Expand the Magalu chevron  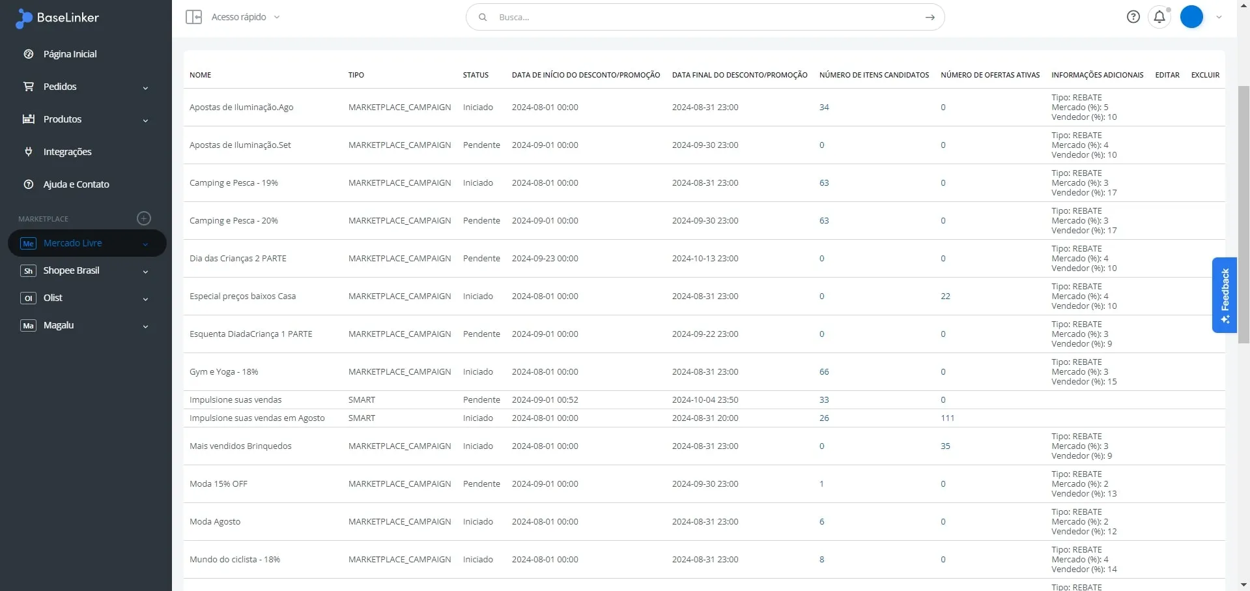(x=145, y=326)
